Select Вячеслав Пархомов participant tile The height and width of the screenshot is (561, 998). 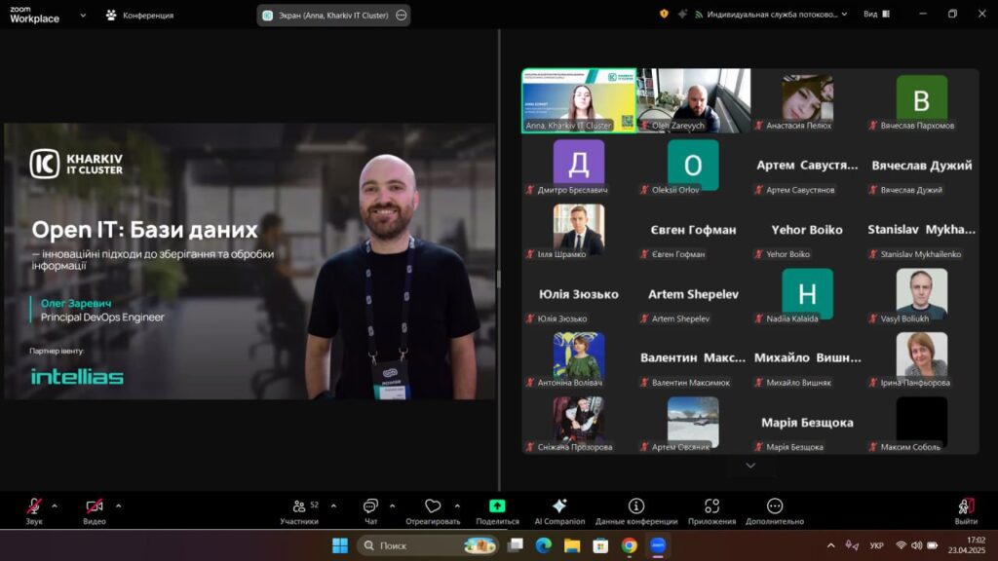coord(922,100)
